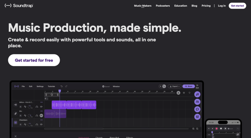The width and height of the screenshot is (251, 138).
Task: Click the Soundtrap logo in header
Action: (19, 6)
